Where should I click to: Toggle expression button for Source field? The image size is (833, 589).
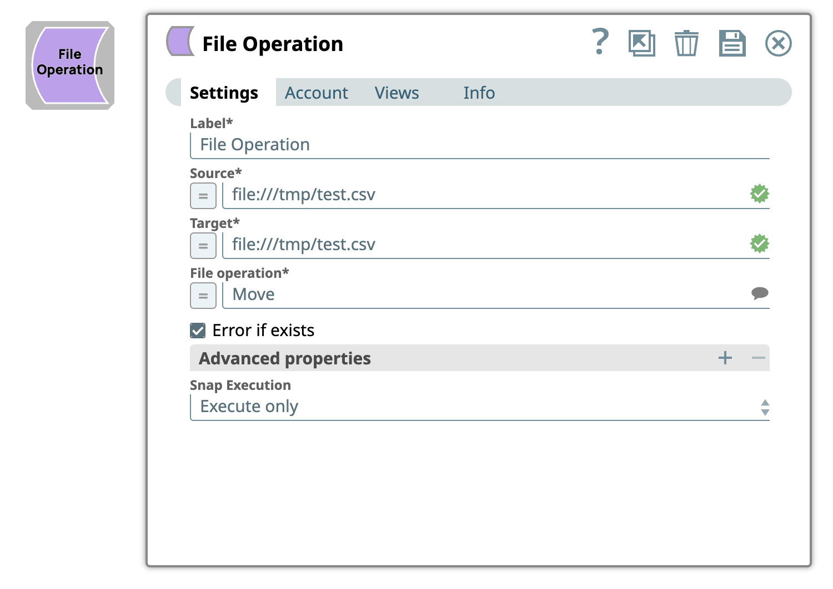pyautogui.click(x=203, y=196)
